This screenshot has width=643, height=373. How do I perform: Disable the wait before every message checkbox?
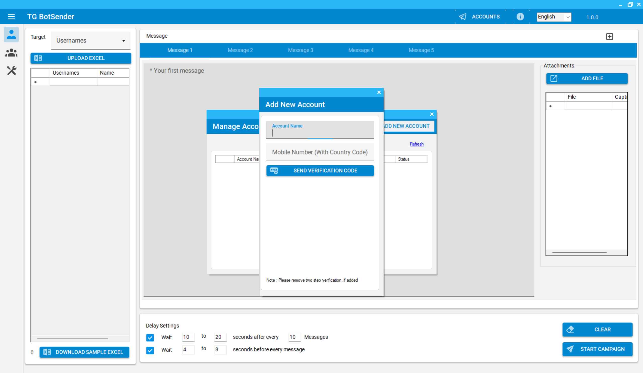pyautogui.click(x=150, y=350)
